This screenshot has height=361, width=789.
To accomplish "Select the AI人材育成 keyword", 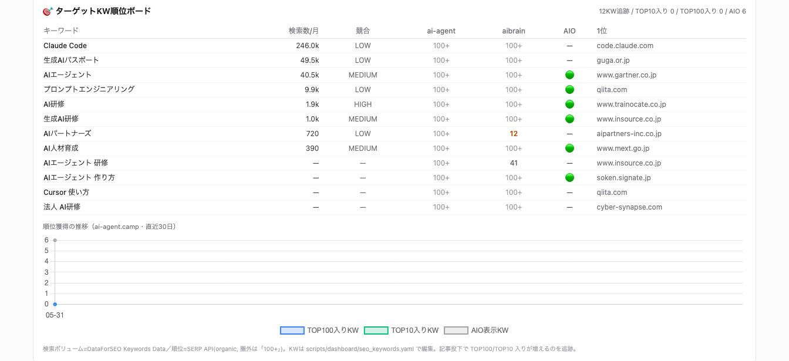I will click(61, 149).
